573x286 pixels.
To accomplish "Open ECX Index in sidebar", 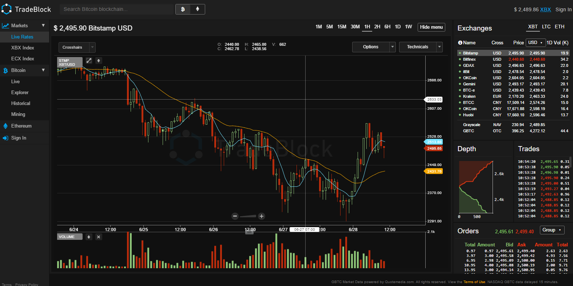I will (23, 59).
